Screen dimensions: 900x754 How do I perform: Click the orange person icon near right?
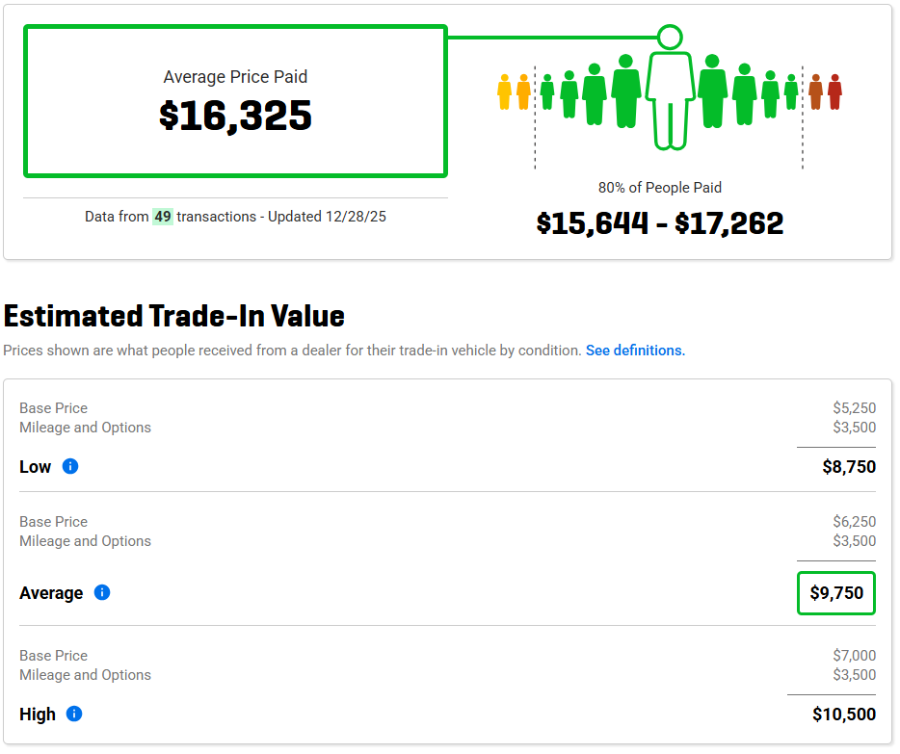pos(815,92)
